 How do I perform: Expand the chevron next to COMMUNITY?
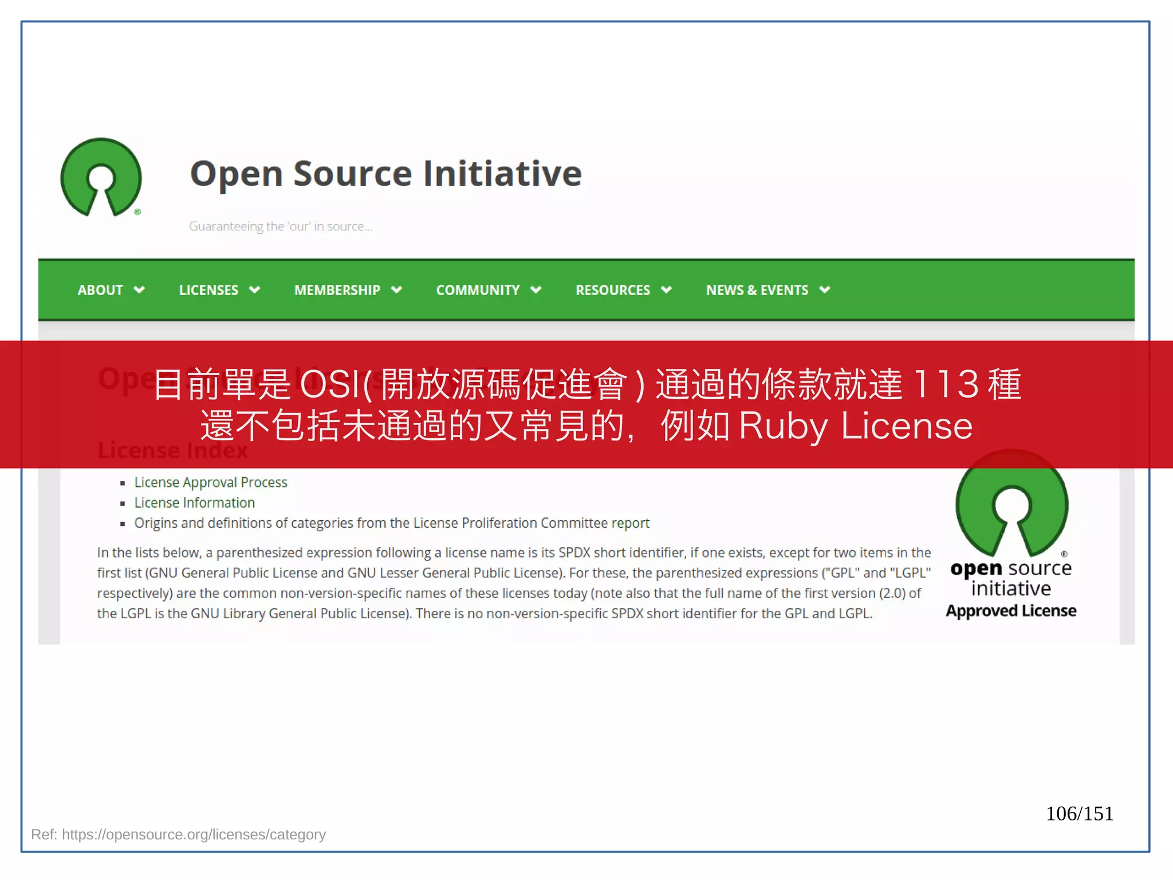point(536,290)
